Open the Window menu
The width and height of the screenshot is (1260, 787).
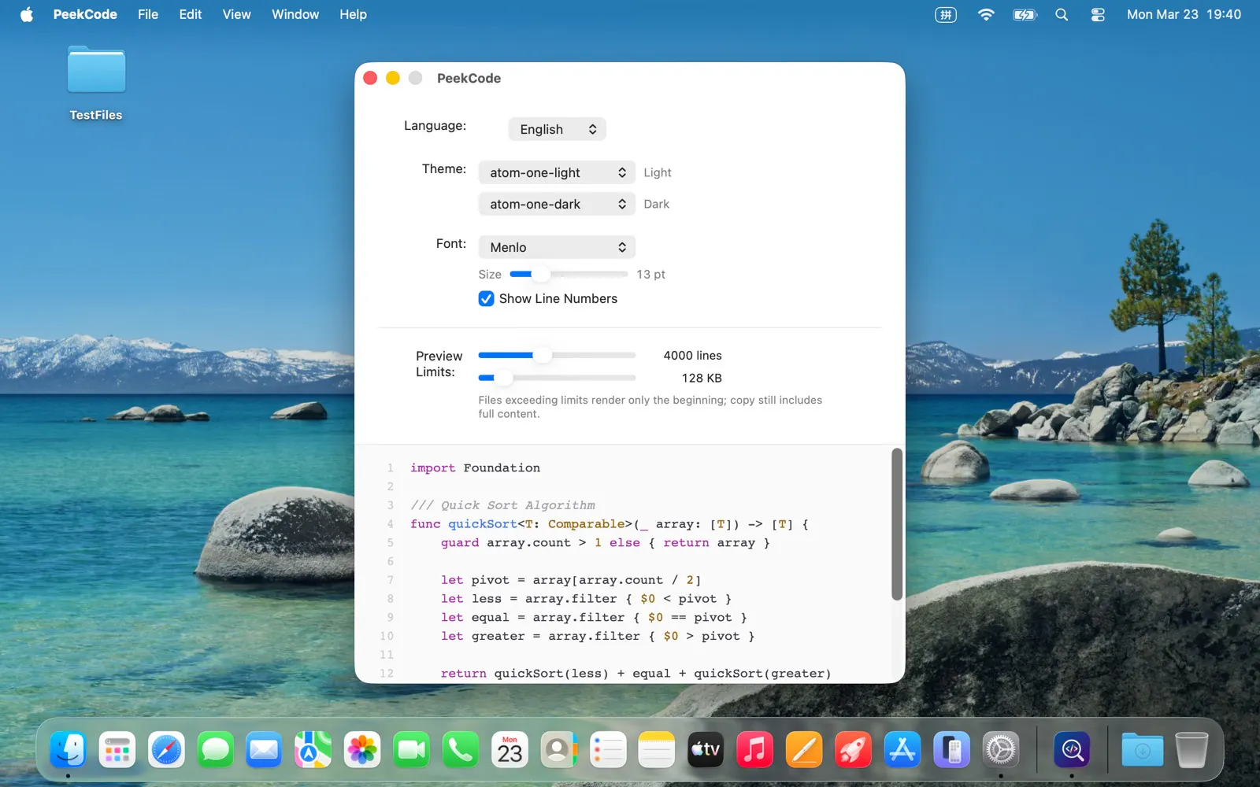[x=295, y=14]
